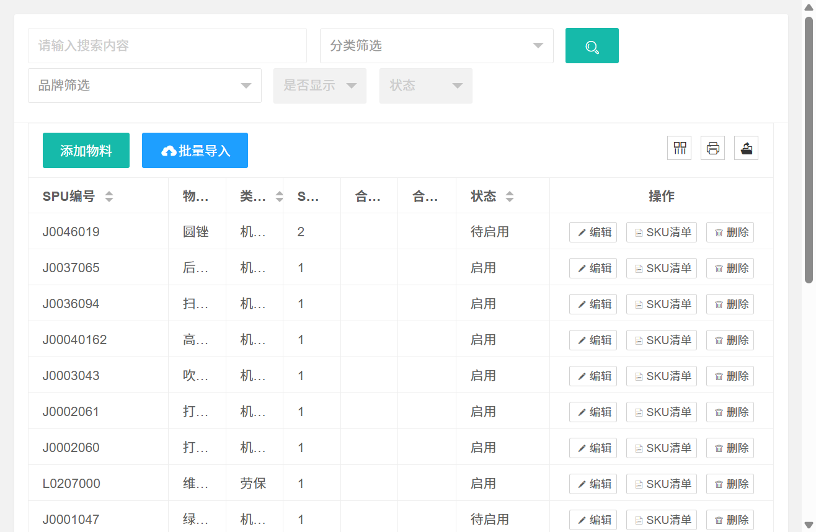Screen dimensions: 816x532
Task: Edit row J00040162
Action: (x=593, y=340)
